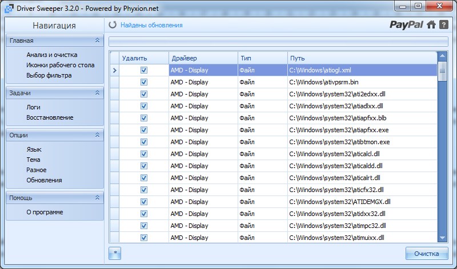Open the Восстановление page

[x=50, y=117]
